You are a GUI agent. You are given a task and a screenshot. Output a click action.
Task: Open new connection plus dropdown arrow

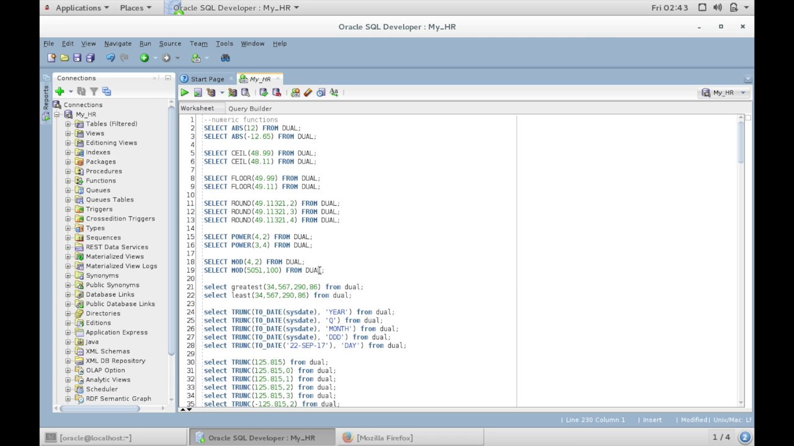(x=70, y=92)
